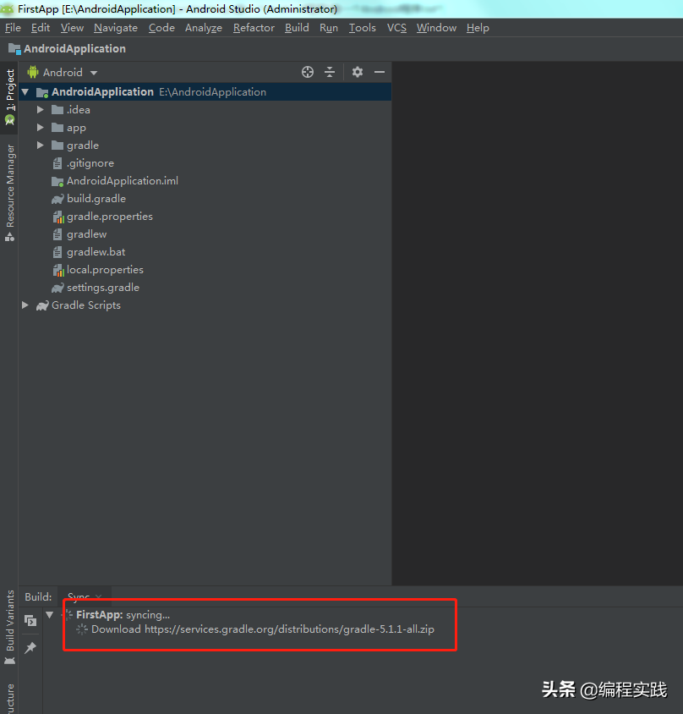This screenshot has height=714, width=683.
Task: Open the Build menu
Action: pyautogui.click(x=297, y=28)
